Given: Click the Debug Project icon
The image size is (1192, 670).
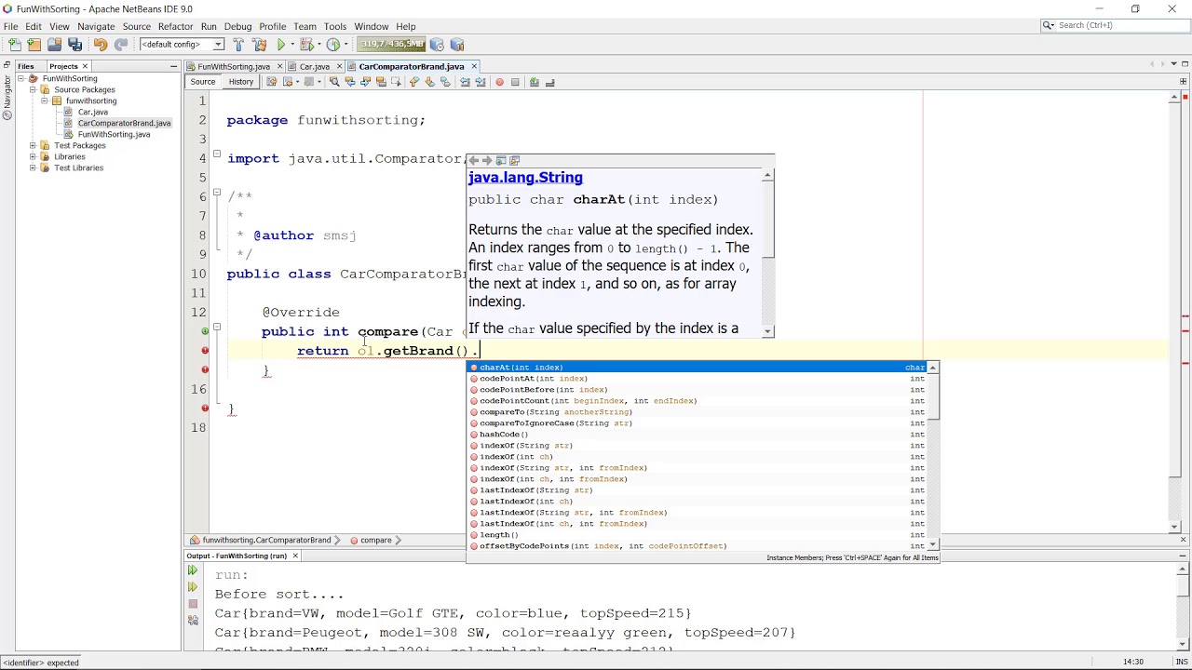Looking at the screenshot, I should tap(305, 45).
